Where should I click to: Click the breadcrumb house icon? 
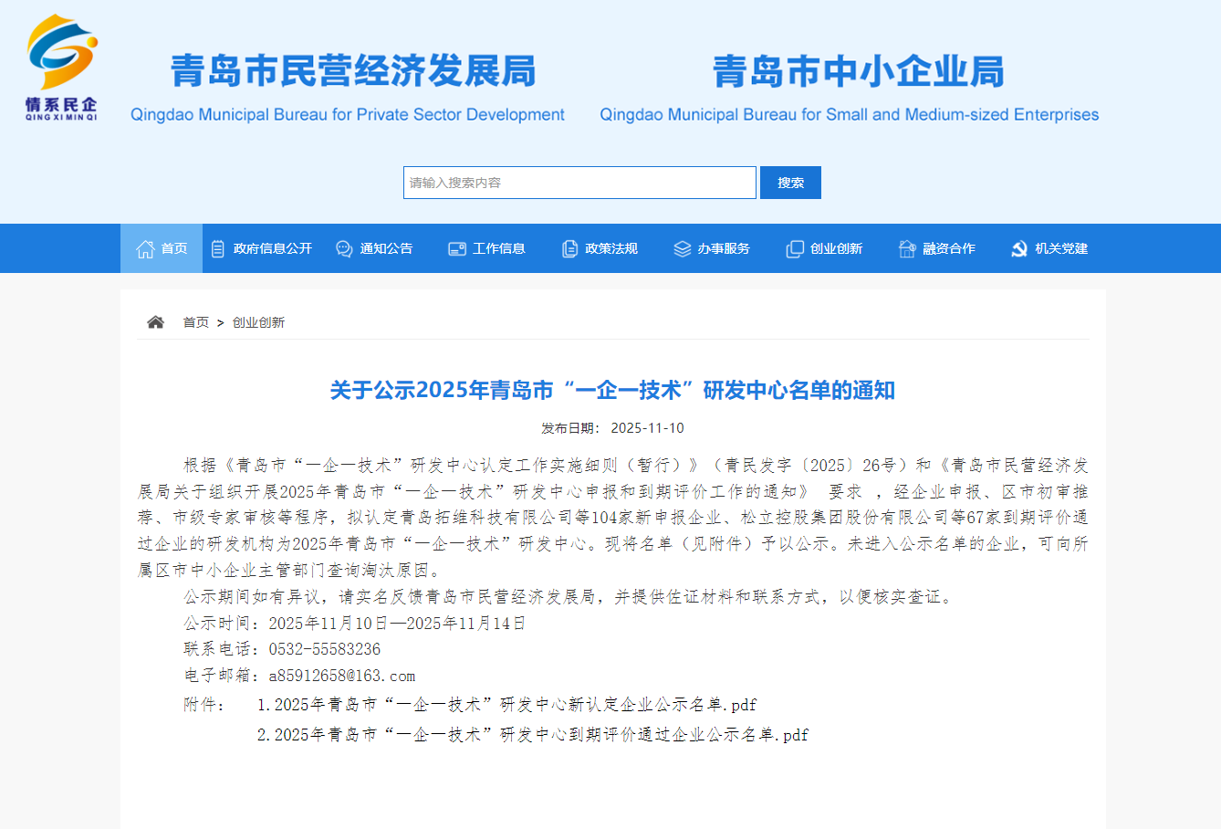point(156,322)
